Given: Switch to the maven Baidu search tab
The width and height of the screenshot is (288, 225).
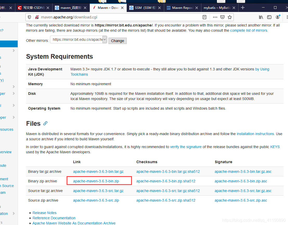Looking at the screenshot, I should (71, 8).
